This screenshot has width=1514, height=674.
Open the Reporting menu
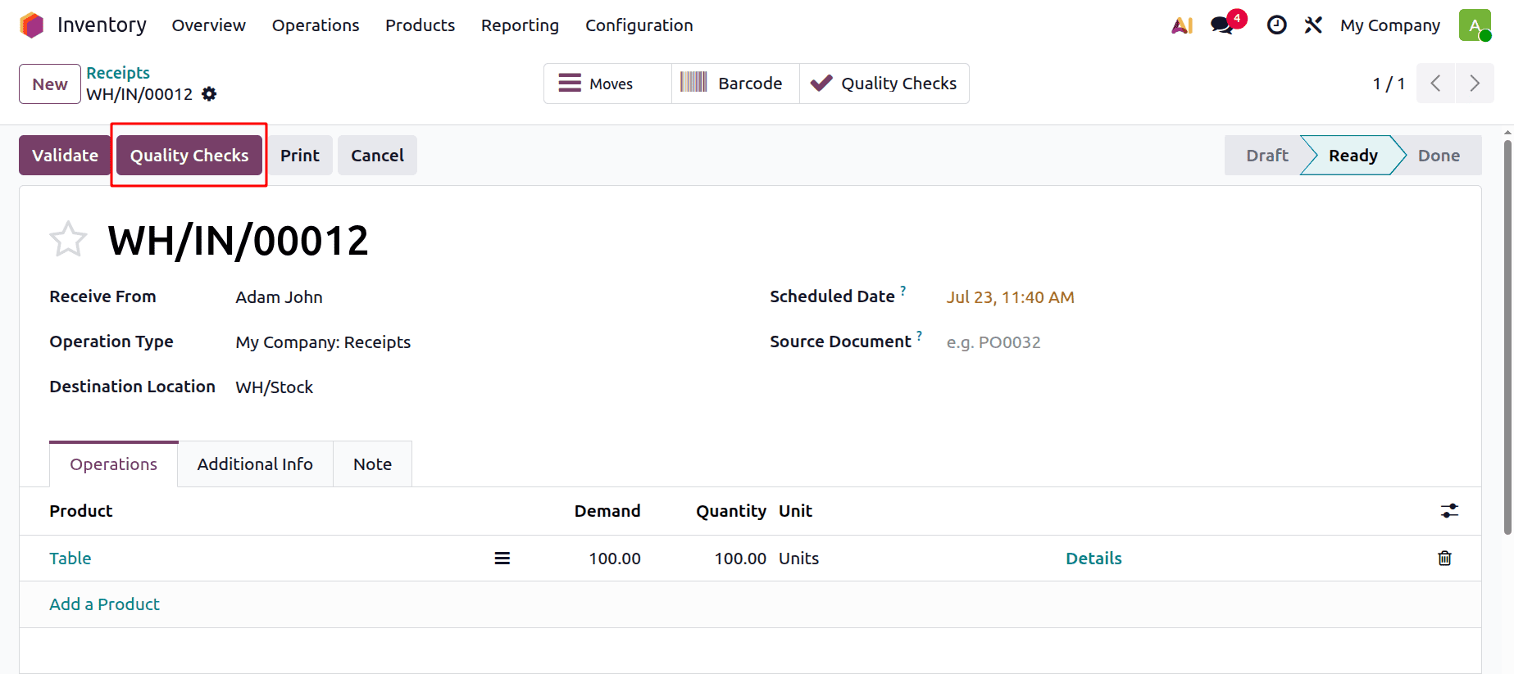point(520,25)
